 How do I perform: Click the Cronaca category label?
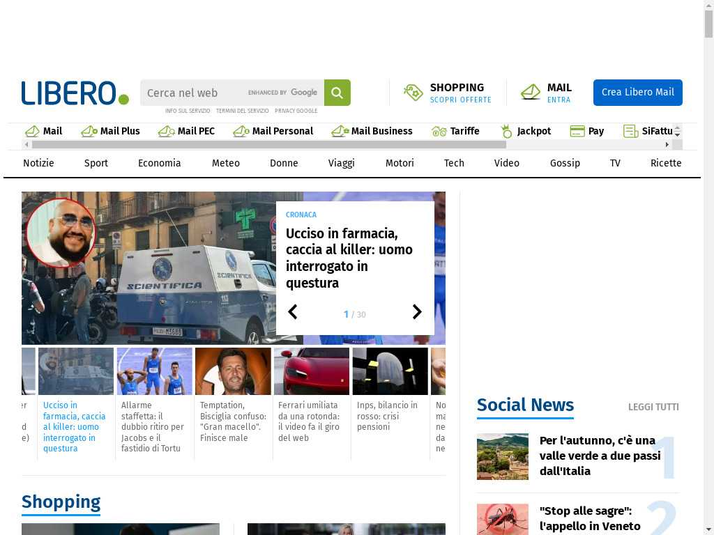click(x=301, y=215)
